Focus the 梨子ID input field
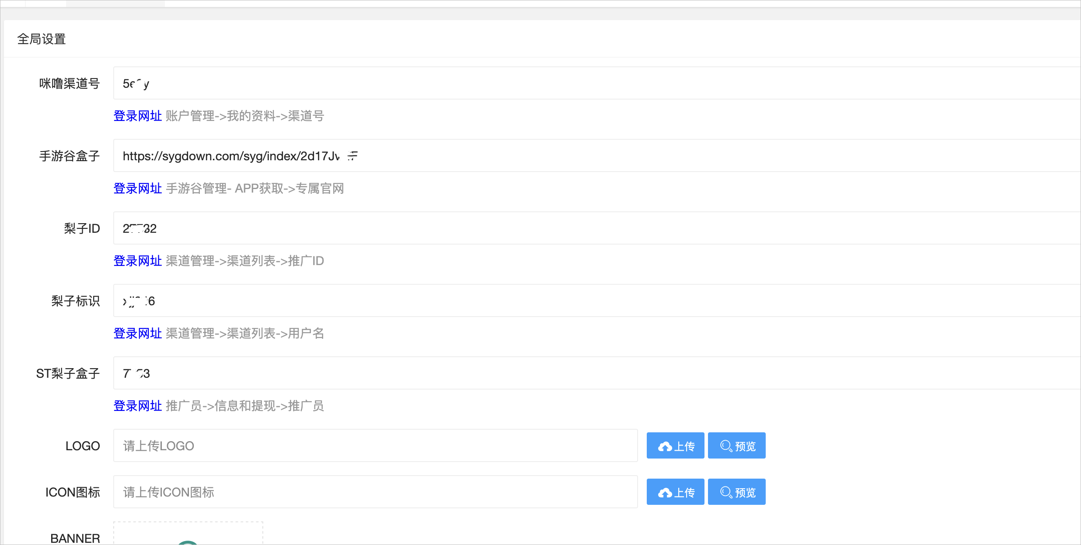 point(597,228)
